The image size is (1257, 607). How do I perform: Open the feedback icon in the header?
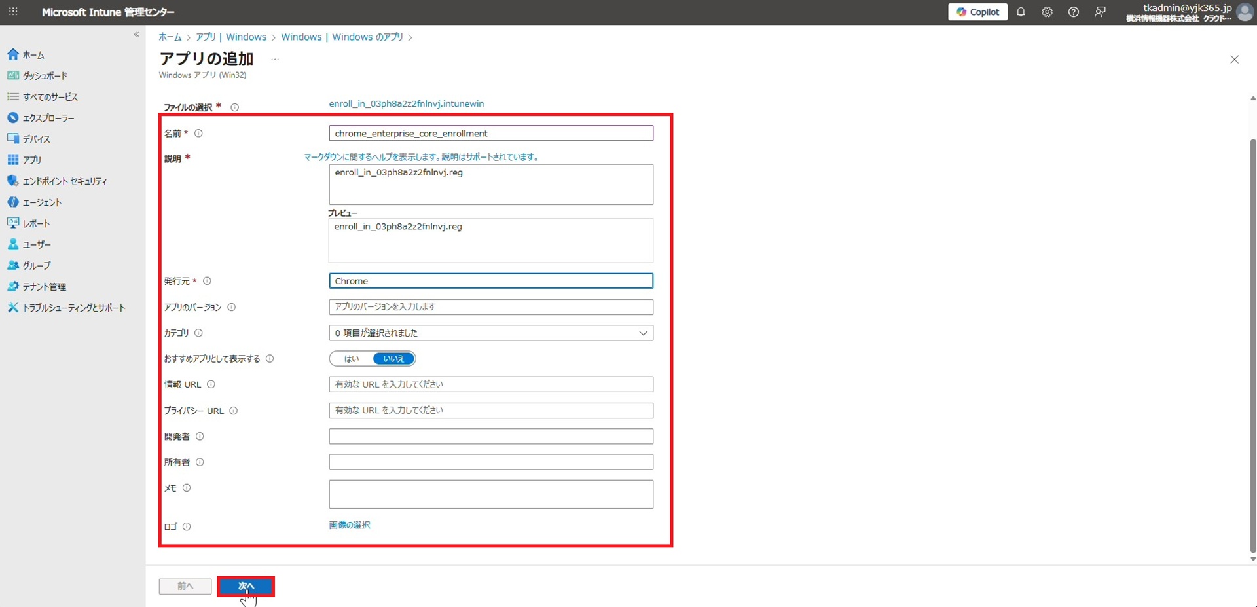1100,12
